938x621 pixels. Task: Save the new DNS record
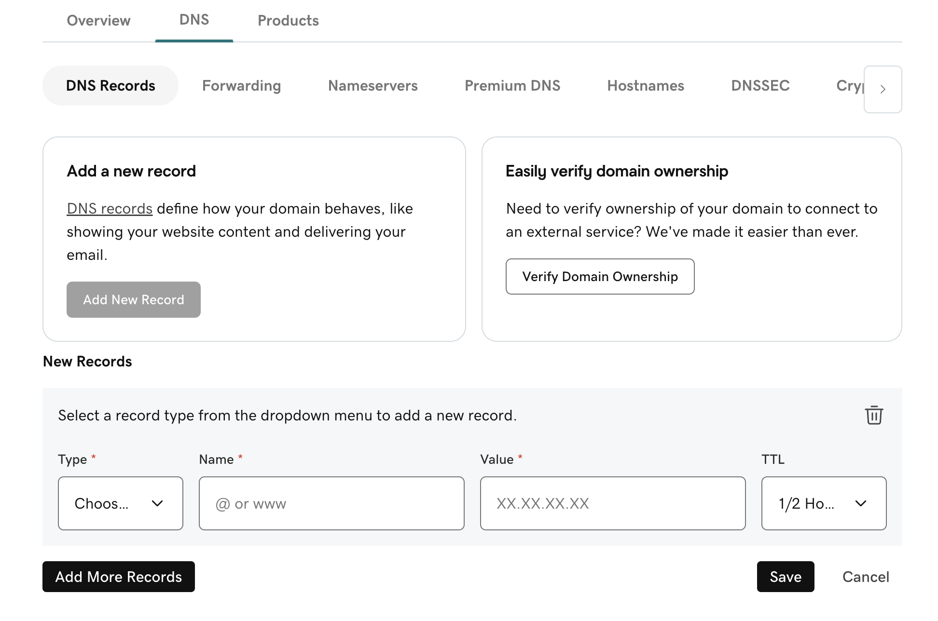[x=785, y=577]
